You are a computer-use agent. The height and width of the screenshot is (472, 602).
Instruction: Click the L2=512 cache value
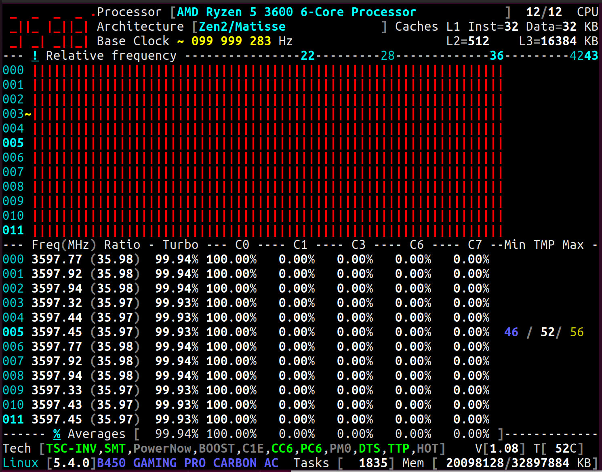pyautogui.click(x=467, y=41)
